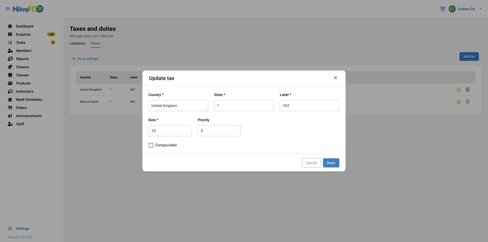
Task: Click into the Rate input field
Action: tap(170, 131)
